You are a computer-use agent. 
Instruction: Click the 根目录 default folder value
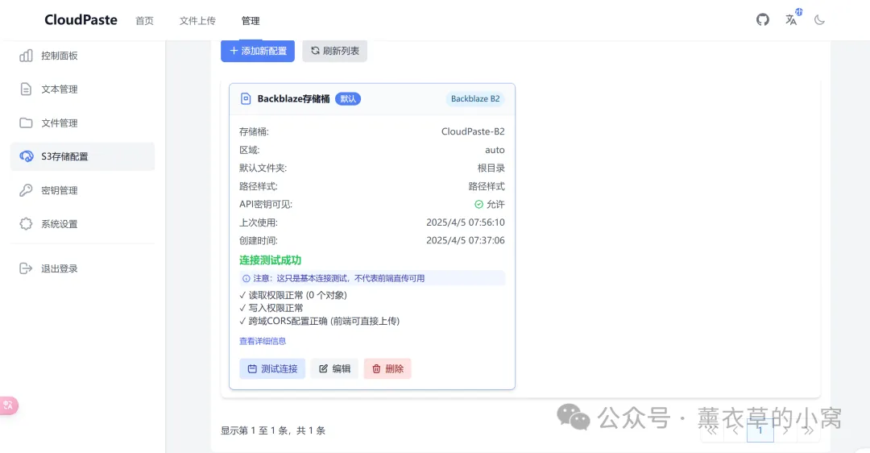pos(491,168)
